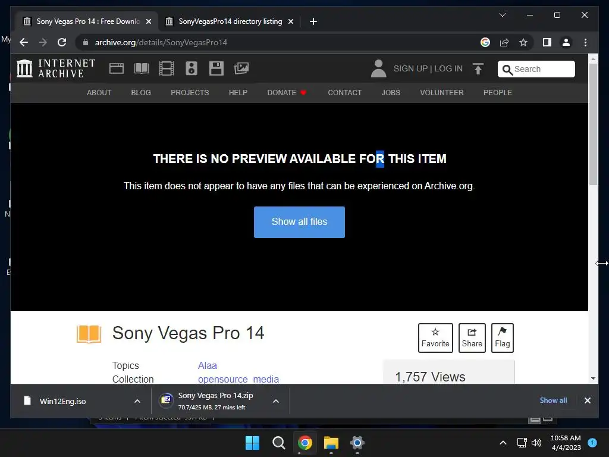Close the downloads bar
The height and width of the screenshot is (457, 609).
[587, 400]
